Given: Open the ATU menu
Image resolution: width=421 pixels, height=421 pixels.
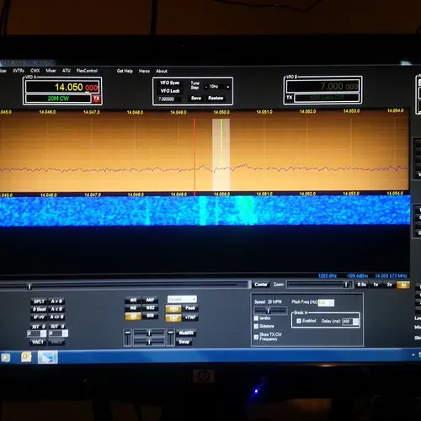Looking at the screenshot, I should (x=67, y=71).
